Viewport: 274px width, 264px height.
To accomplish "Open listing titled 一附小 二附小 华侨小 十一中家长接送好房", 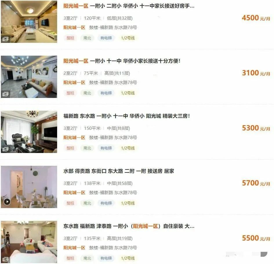I will pos(129,6).
